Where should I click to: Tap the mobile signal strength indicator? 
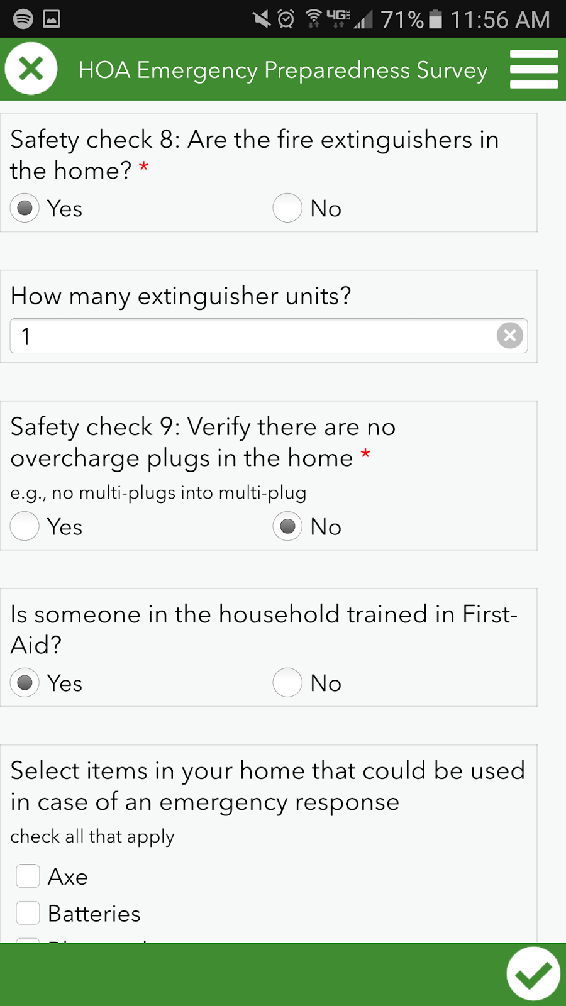363,19
